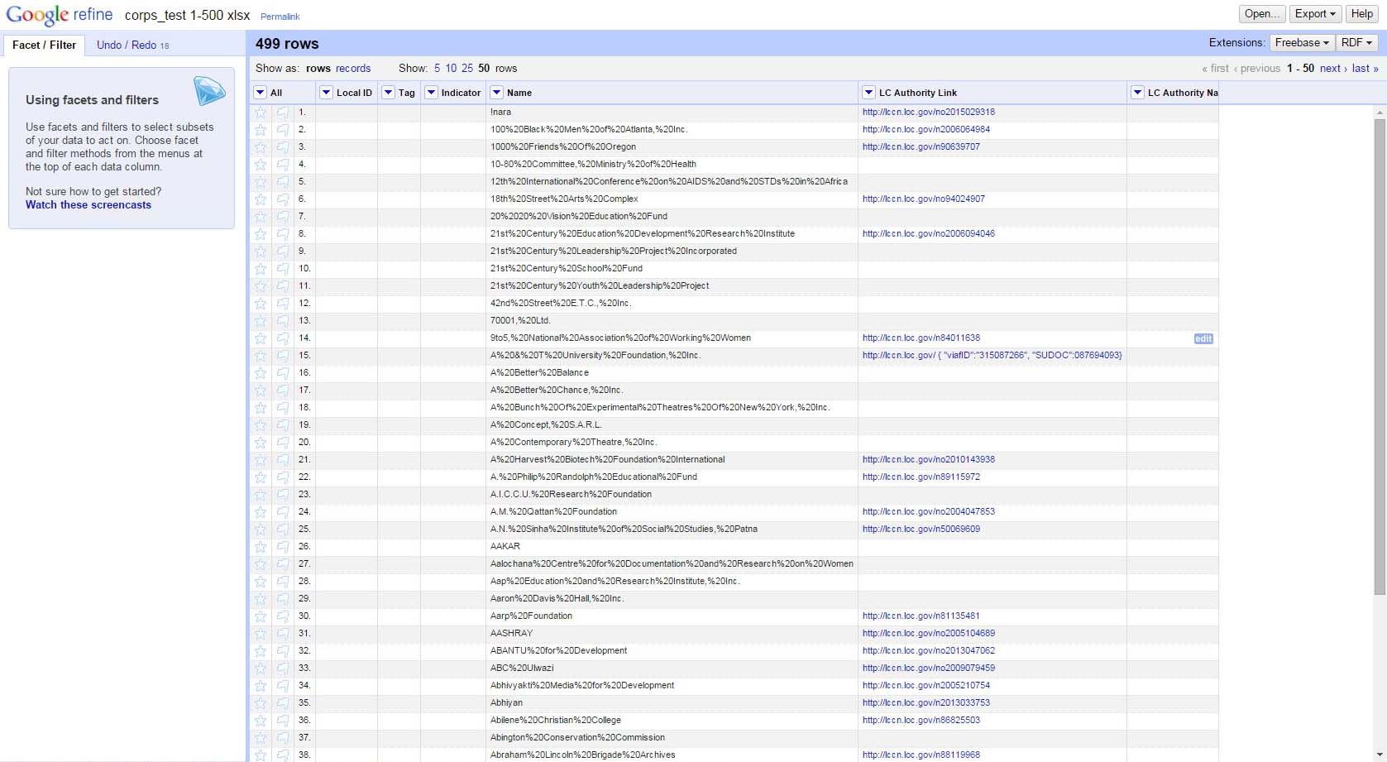Click the project name corps_test 1-500 xlsx
Viewport: 1387px width, 762px height.
pos(188,15)
